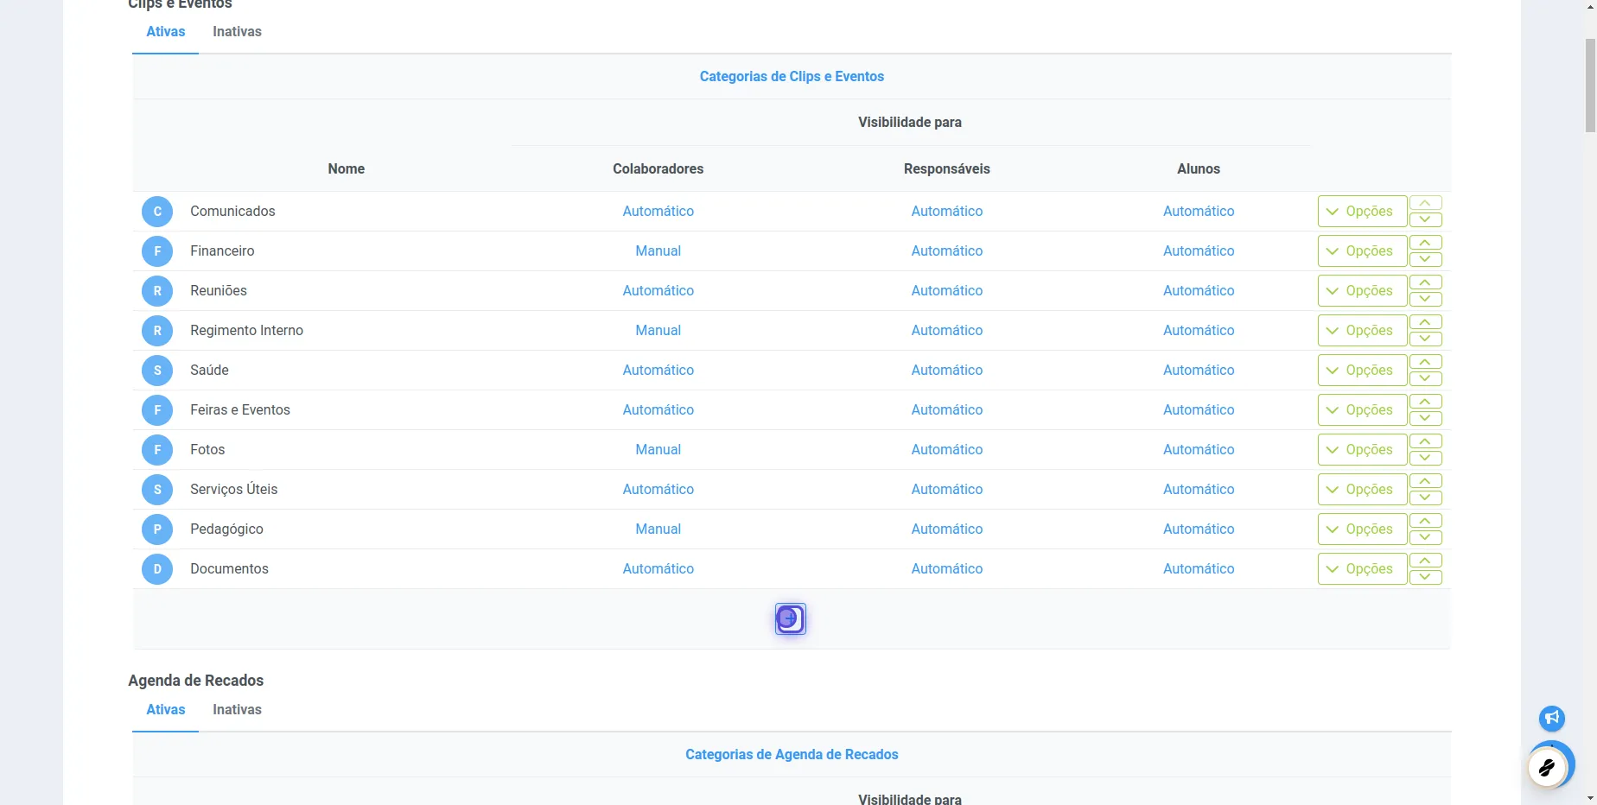This screenshot has width=1597, height=805.
Task: Expand Opções dropdown for Serviços Úteis
Action: [x=1362, y=490]
